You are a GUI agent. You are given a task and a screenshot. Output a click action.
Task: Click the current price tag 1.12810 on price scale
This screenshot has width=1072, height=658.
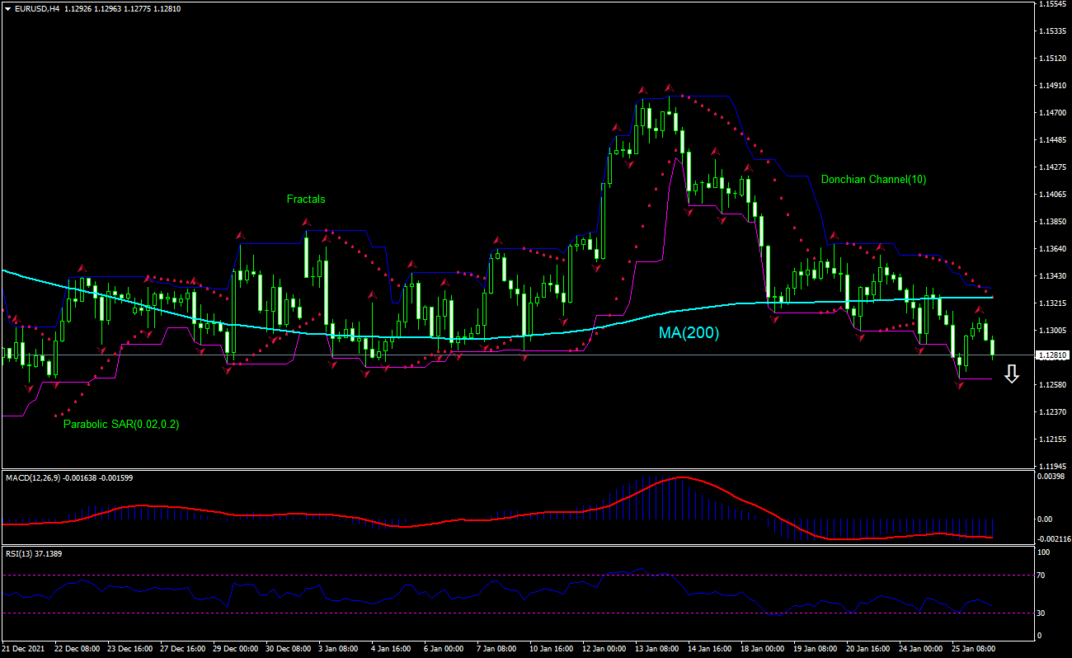pos(1054,355)
